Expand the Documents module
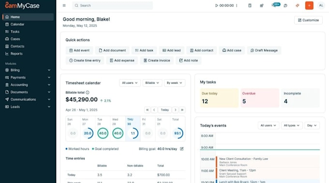Screen dimensions: 329x183 (28, 92)
